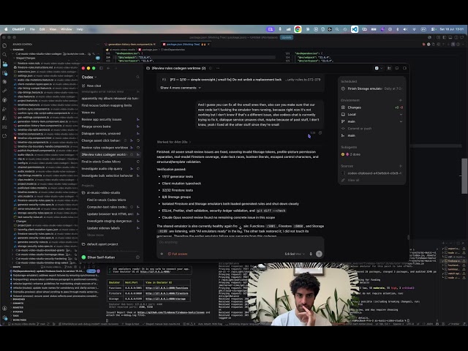468x351 pixels.
Task: Click the VS Code icon in menu bar
Action: 354,29
